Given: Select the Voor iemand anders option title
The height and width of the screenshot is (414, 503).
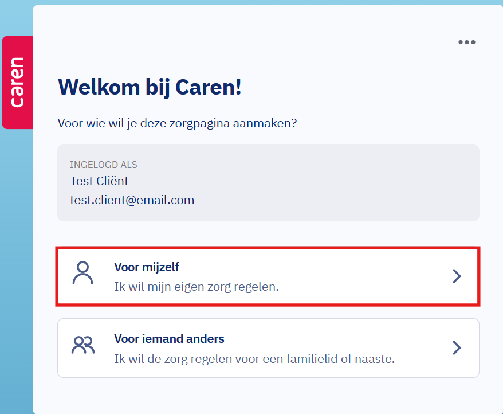Looking at the screenshot, I should (169, 339).
